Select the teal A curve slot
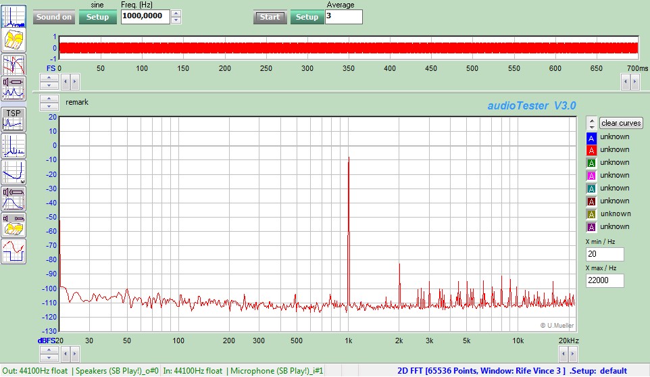This screenshot has height=377, width=650. pos(591,188)
